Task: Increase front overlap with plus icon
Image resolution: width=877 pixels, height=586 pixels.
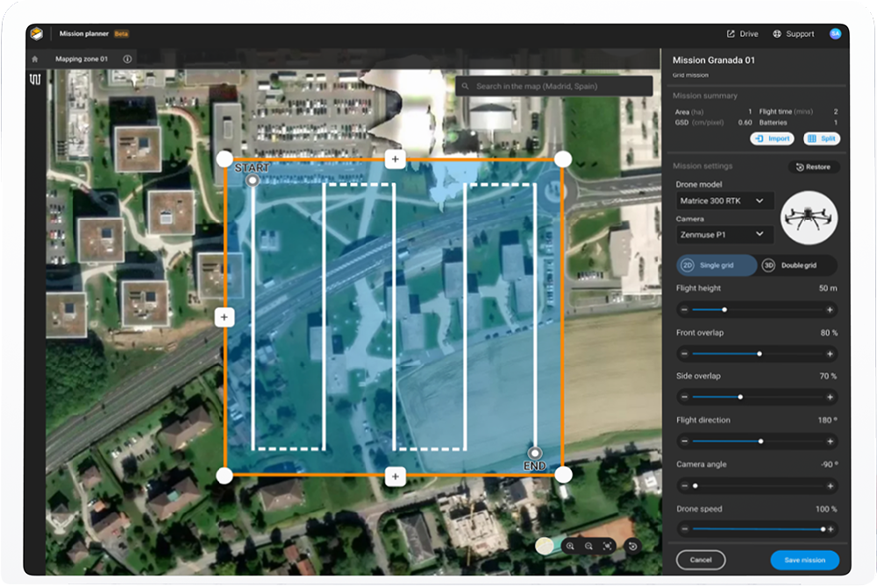Action: (830, 354)
